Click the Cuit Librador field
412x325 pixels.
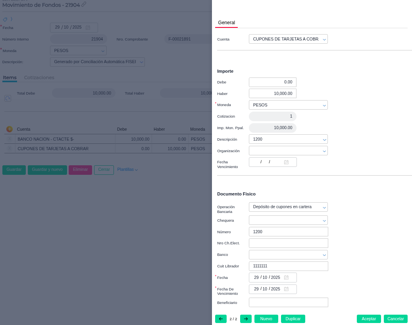pos(288,266)
